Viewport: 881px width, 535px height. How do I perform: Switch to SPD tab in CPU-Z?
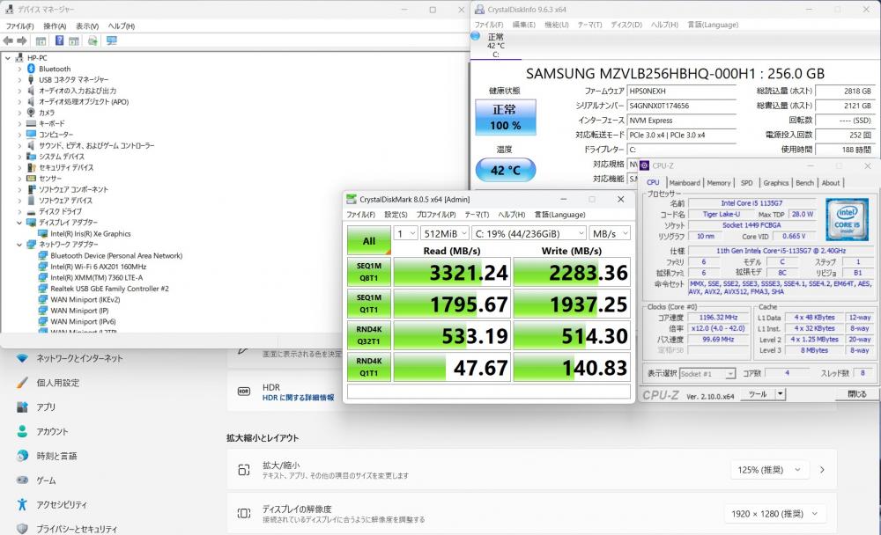click(746, 183)
